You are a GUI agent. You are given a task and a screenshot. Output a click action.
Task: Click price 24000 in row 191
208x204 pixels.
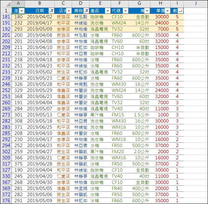pos(161,23)
